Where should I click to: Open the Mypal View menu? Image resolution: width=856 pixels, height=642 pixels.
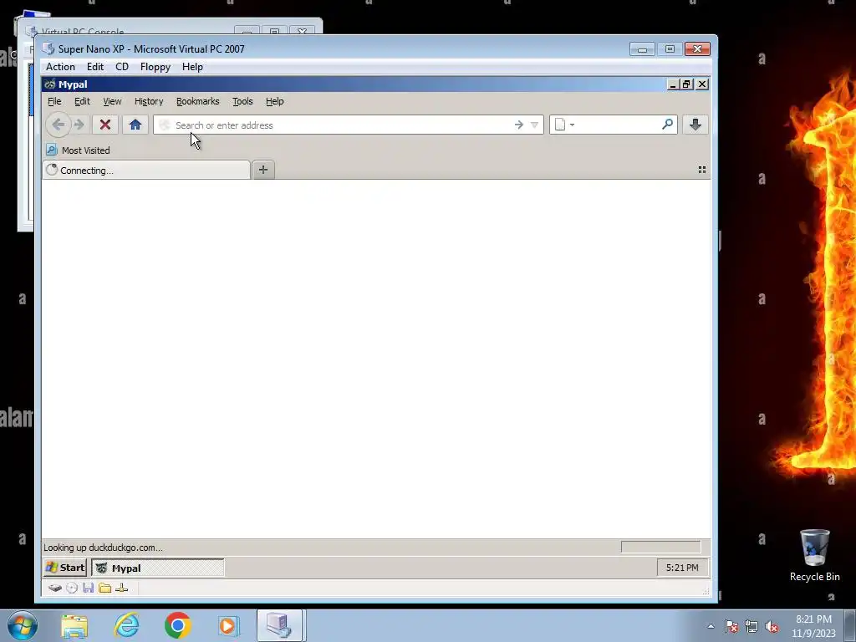click(113, 101)
